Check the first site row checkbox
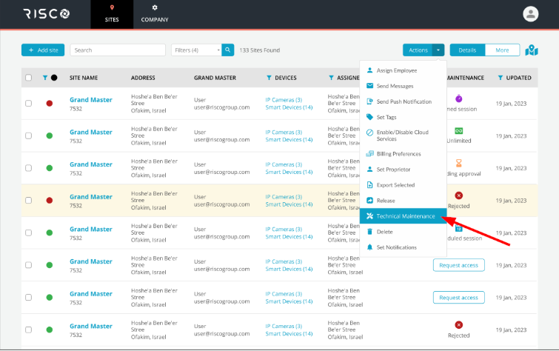The height and width of the screenshot is (351, 559). (29, 104)
